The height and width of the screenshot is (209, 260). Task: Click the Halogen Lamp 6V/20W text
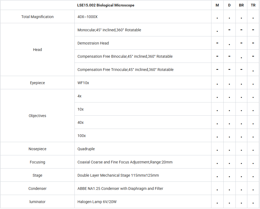97,202
